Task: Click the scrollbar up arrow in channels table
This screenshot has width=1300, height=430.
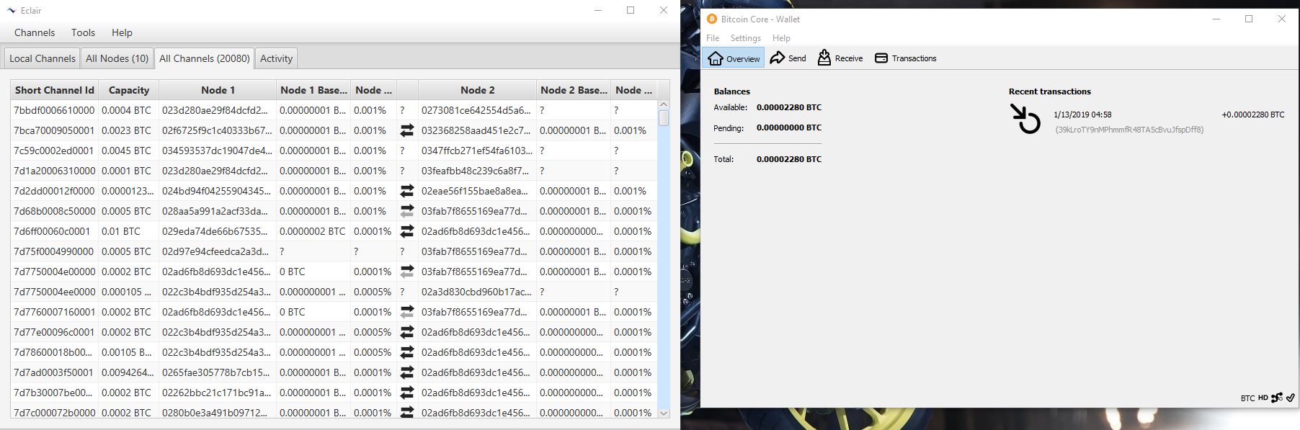Action: [664, 104]
